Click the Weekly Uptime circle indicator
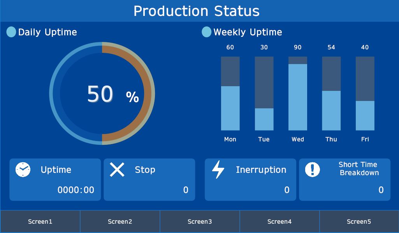This screenshot has width=399, height=233. [x=206, y=32]
